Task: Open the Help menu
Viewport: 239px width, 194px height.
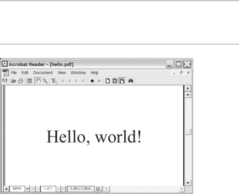Action: 94,73
